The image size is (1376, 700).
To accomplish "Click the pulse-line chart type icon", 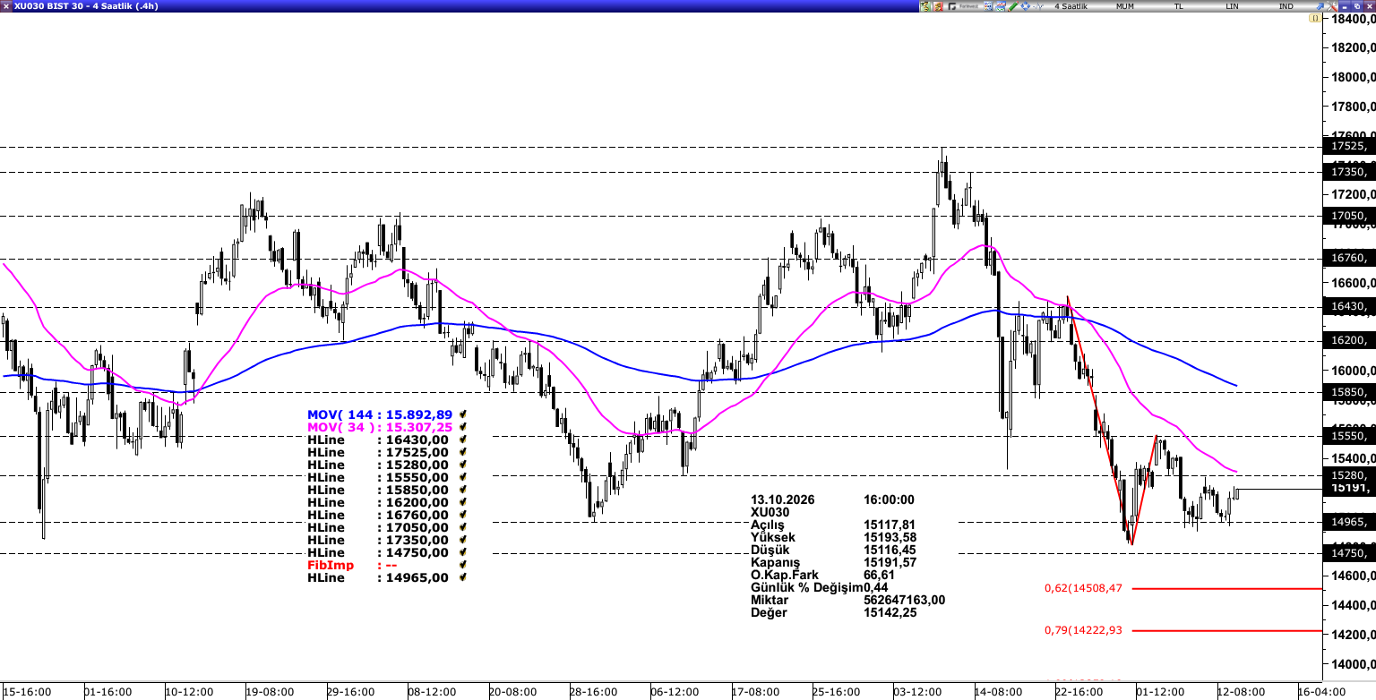I will pos(1037,6).
